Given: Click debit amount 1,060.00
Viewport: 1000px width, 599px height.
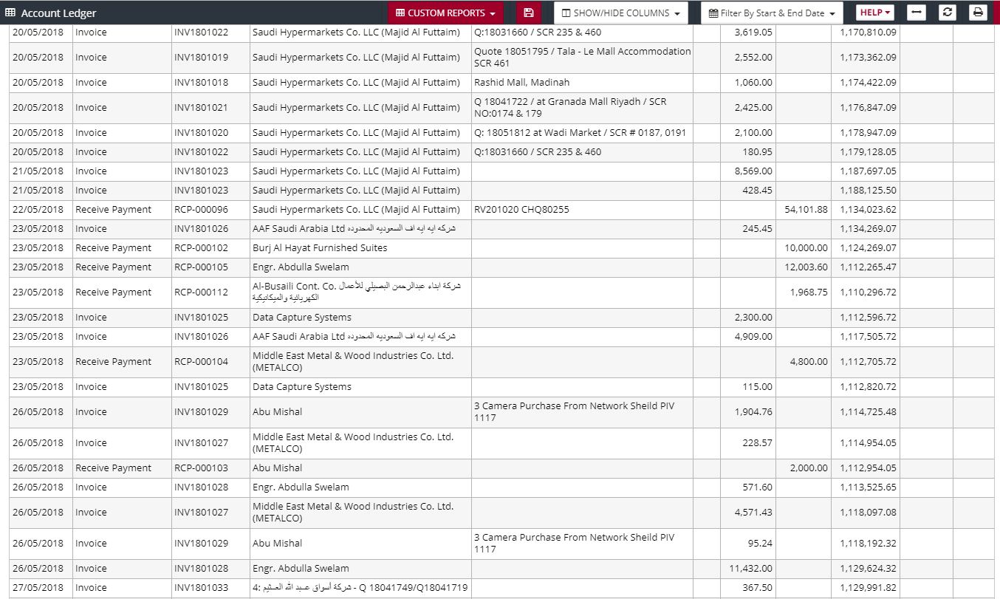Looking at the screenshot, I should click(753, 83).
